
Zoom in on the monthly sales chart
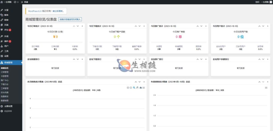pos(128,88)
